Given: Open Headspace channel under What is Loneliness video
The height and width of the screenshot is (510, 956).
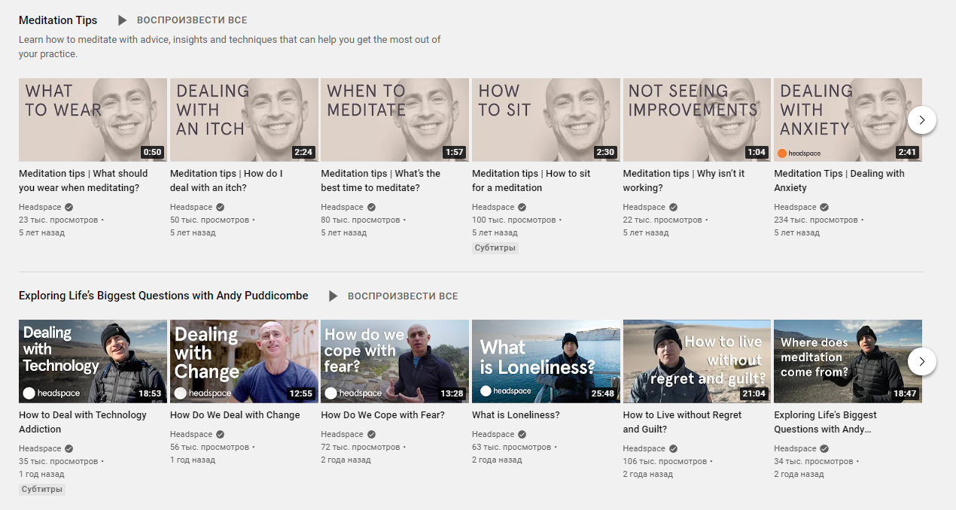Looking at the screenshot, I should [x=493, y=434].
